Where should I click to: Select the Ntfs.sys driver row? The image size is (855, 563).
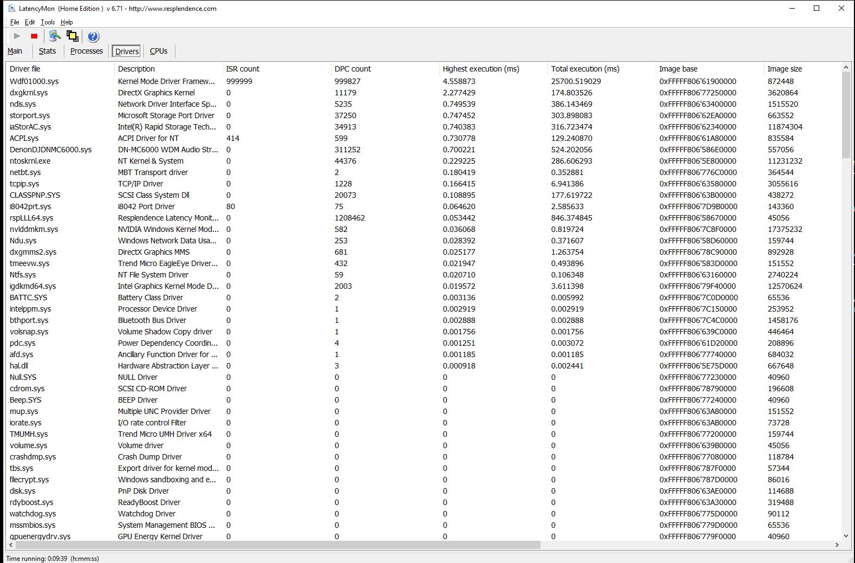click(x=423, y=275)
